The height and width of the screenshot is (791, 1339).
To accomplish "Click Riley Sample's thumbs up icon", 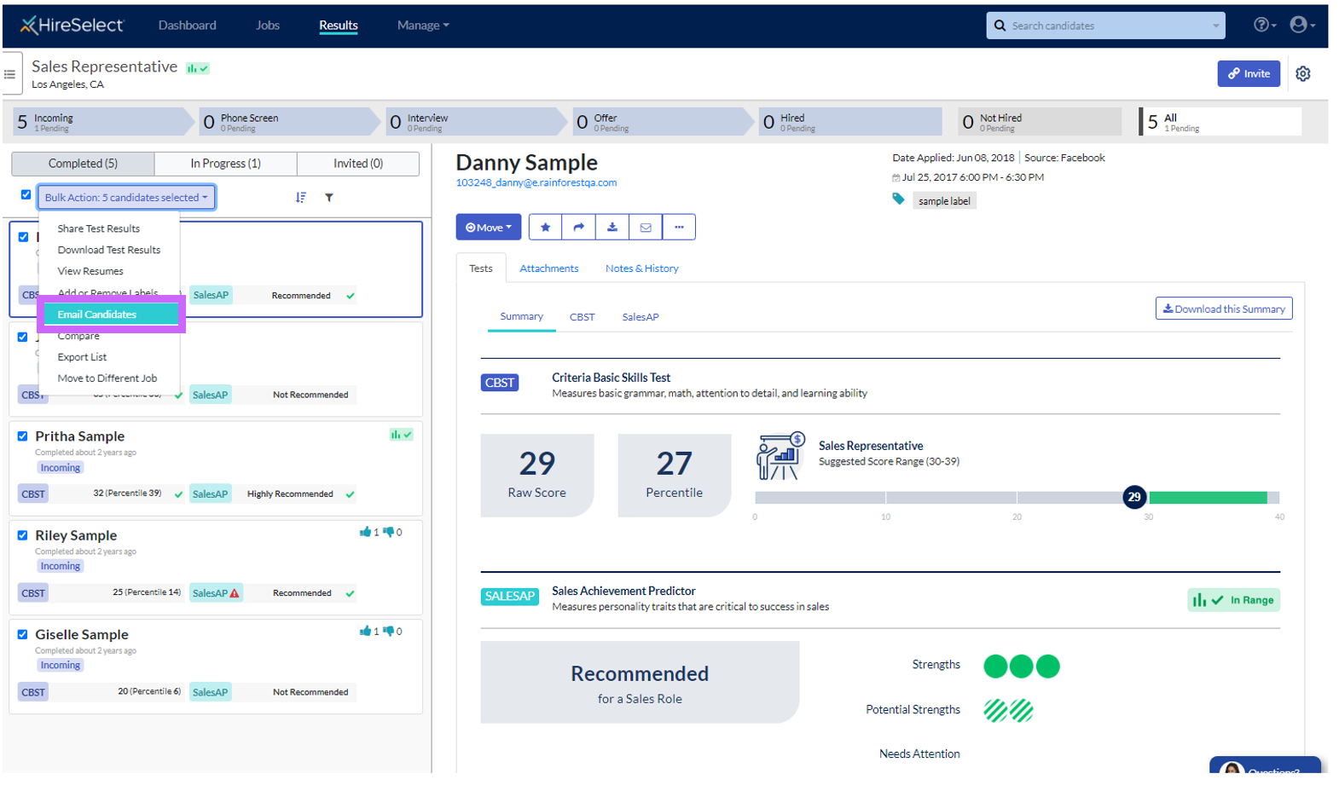I will tap(365, 532).
